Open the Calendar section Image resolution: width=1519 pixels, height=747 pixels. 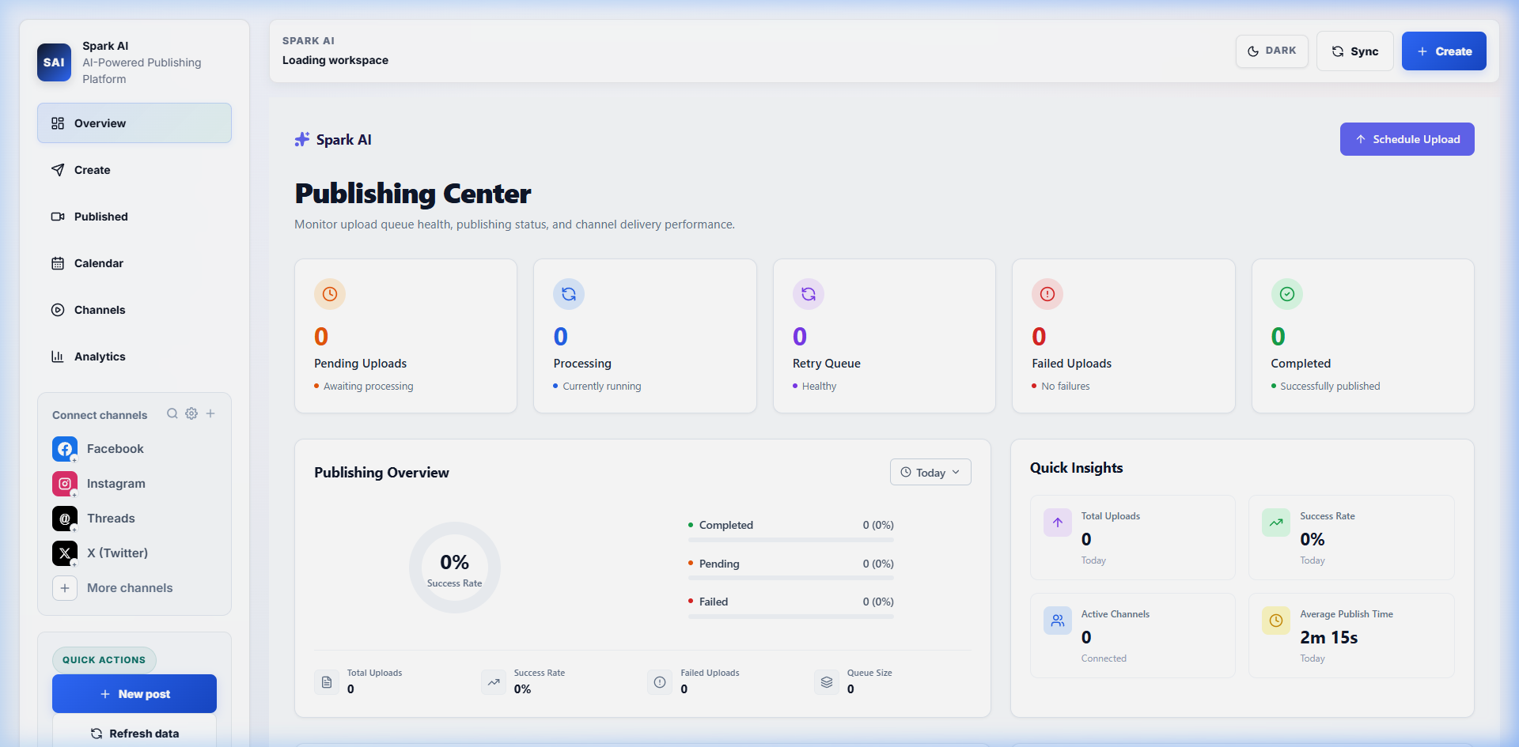134,263
